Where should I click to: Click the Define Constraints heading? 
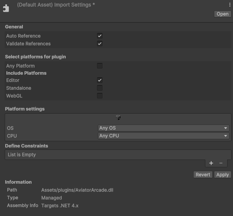[26, 146]
